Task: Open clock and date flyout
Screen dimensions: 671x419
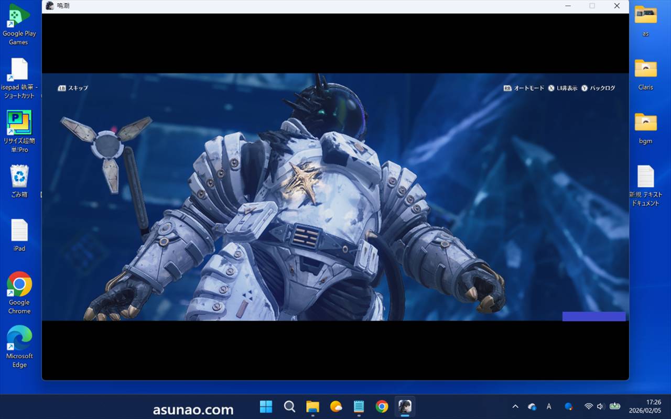Action: coord(653,406)
